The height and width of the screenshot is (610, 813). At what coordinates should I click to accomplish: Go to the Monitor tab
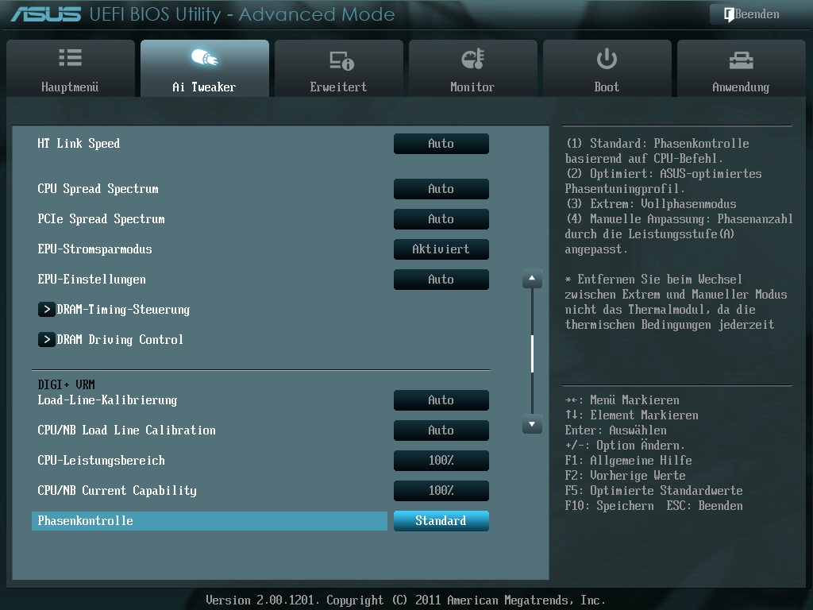coord(473,68)
